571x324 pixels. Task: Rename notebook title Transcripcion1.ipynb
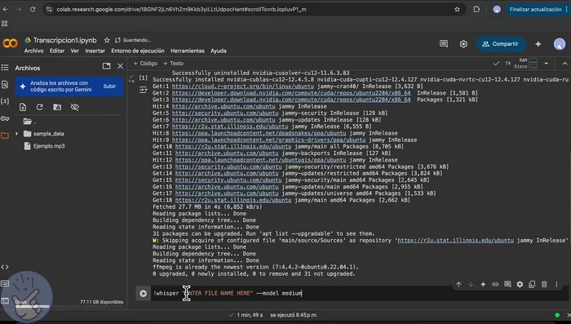click(x=65, y=40)
